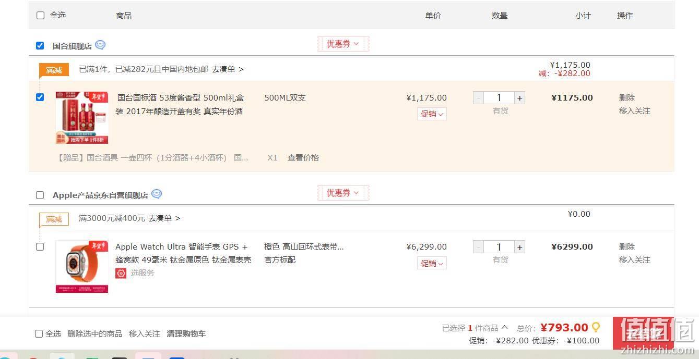Increase Apple Watch Ultra quantity with plus button
This screenshot has width=699, height=359.
point(519,247)
